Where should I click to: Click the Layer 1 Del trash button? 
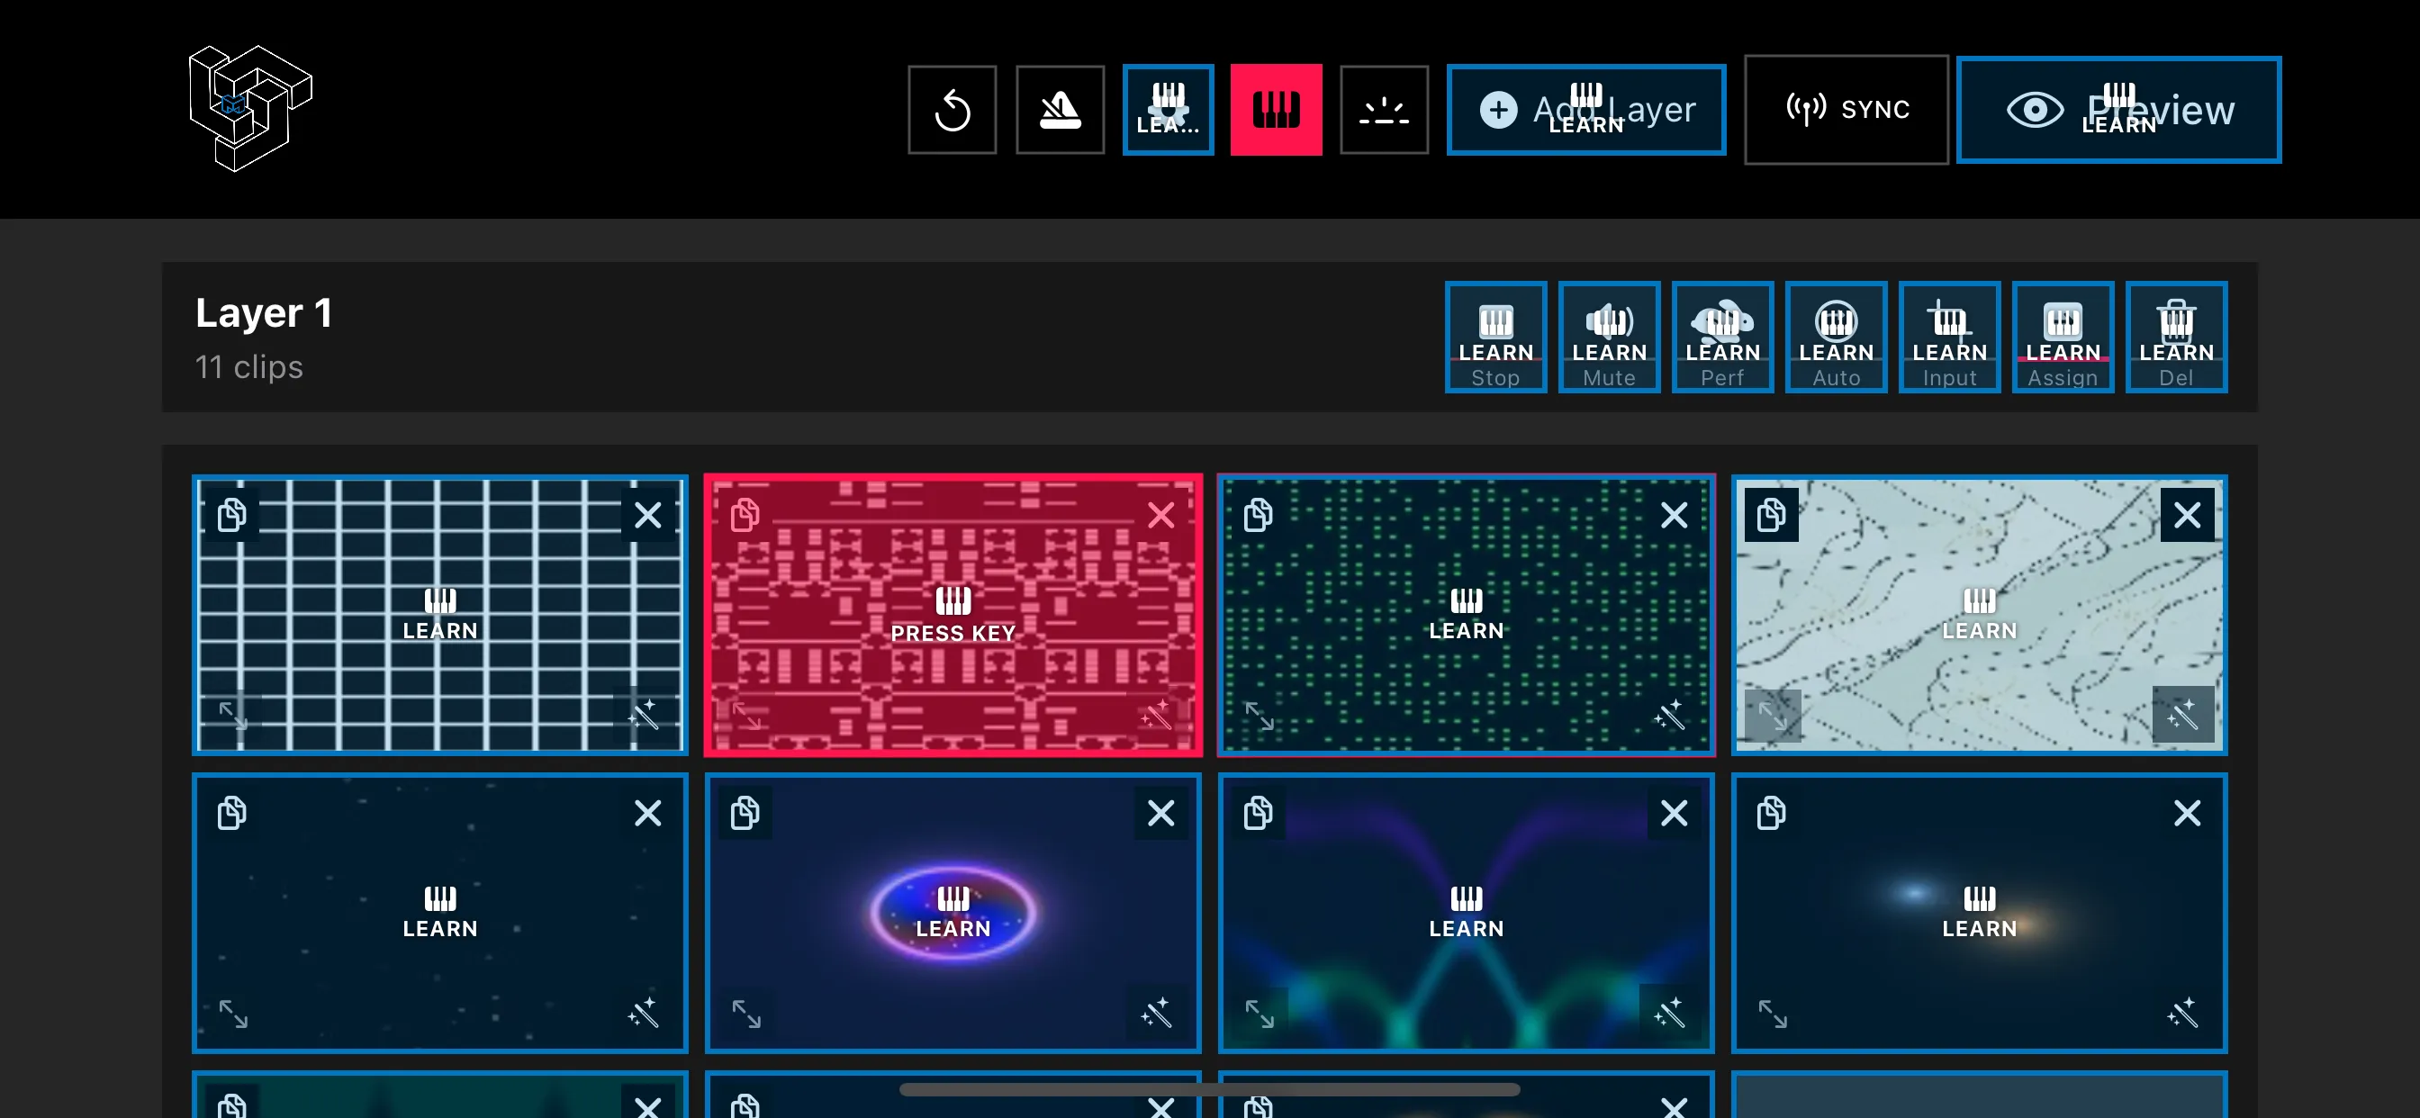[2176, 338]
